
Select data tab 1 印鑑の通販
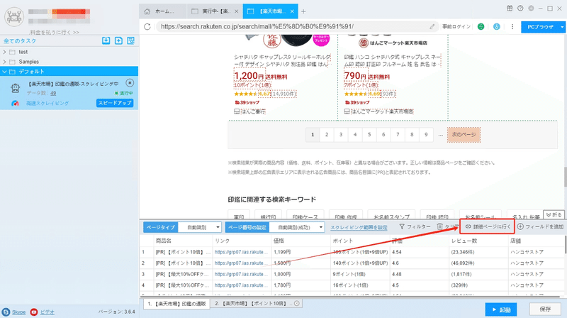pos(176,304)
